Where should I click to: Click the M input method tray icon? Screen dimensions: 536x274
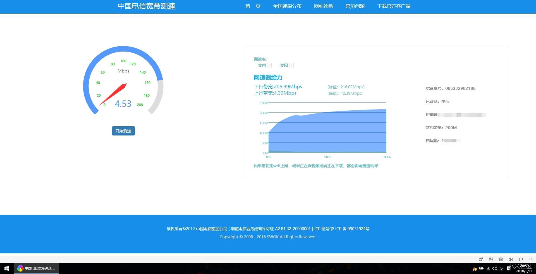tap(509, 268)
